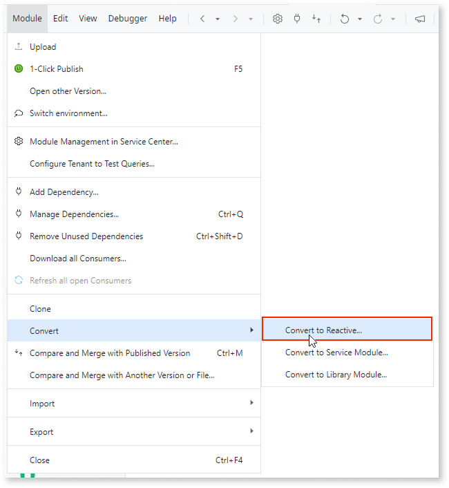Click the merge arrows icon beside Compare and Merge
This screenshot has width=449, height=488.
[x=19, y=353]
